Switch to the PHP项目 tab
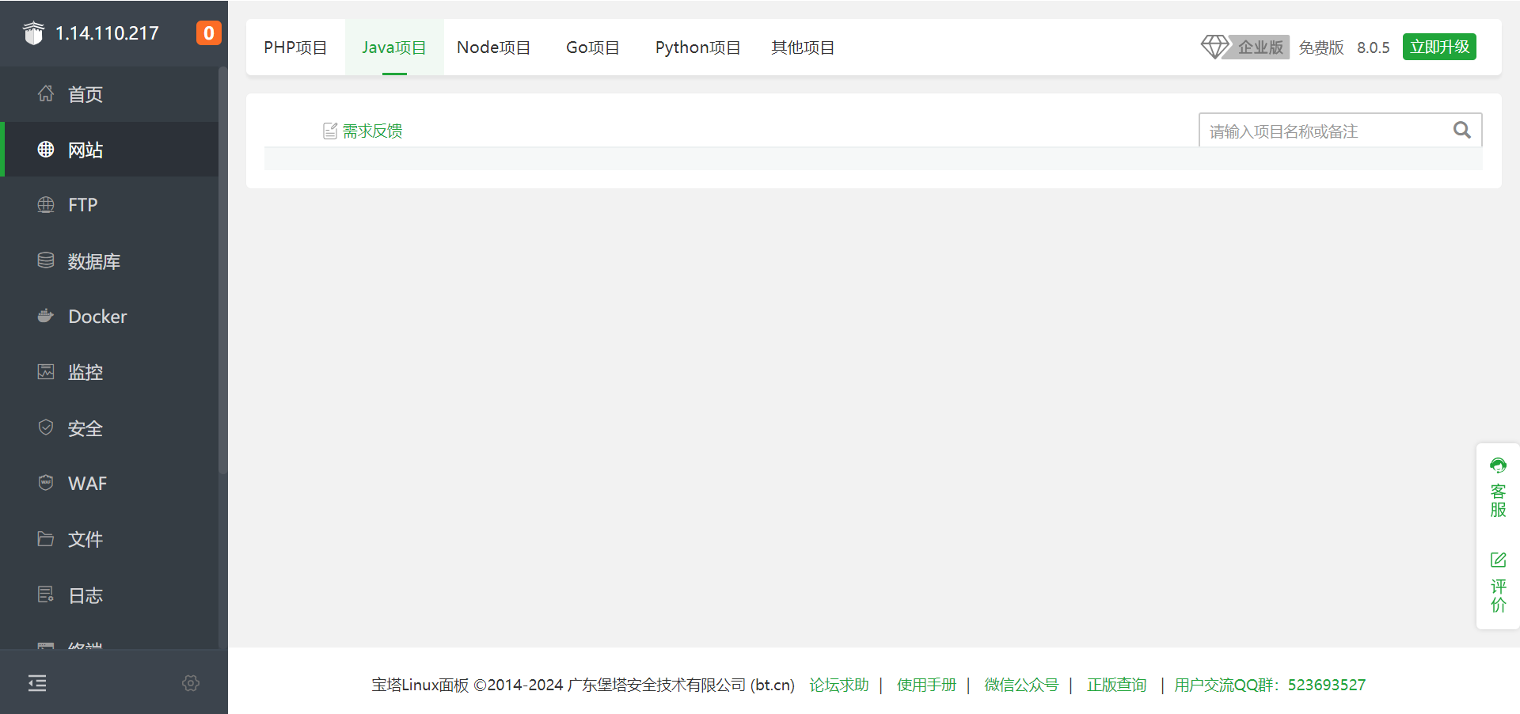 [295, 47]
